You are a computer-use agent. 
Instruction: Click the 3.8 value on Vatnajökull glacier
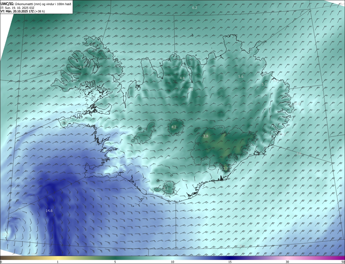click(x=206, y=136)
